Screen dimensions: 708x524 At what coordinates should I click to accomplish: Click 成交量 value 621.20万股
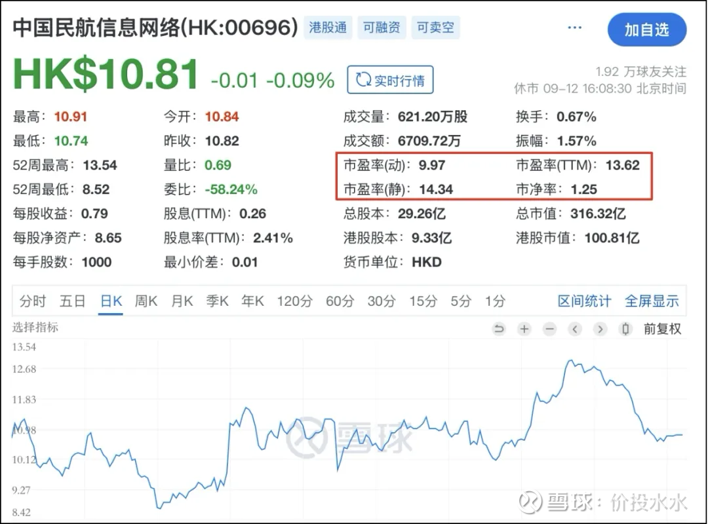(432, 117)
